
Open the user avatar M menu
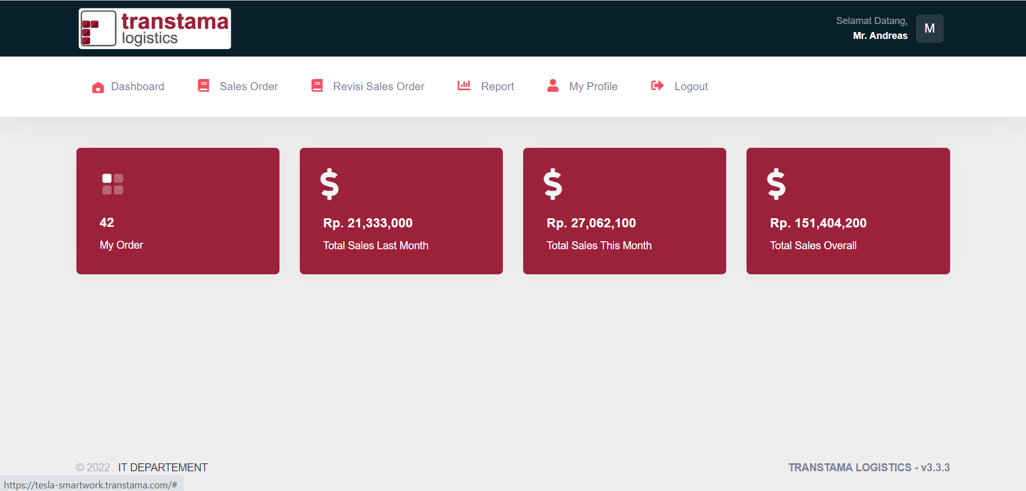pos(930,28)
